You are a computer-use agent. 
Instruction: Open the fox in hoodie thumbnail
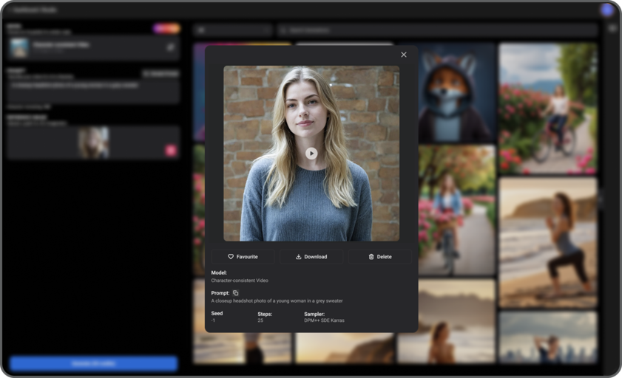click(456, 93)
